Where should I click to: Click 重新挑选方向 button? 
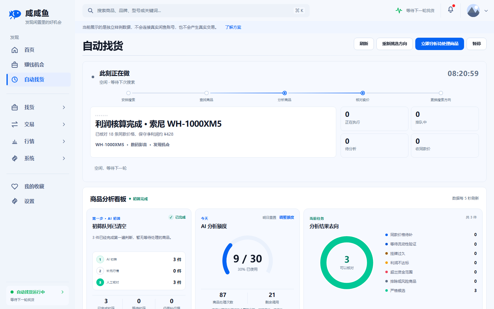click(395, 44)
